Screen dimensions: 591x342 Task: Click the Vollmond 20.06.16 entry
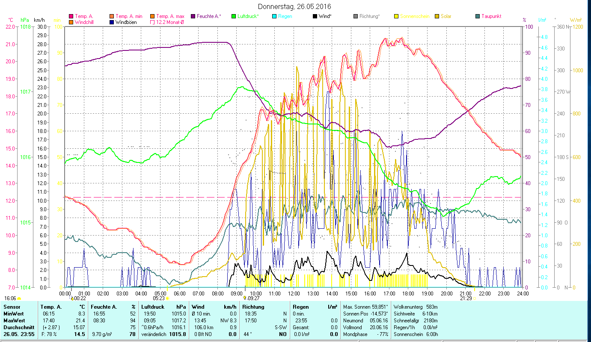[365, 327]
